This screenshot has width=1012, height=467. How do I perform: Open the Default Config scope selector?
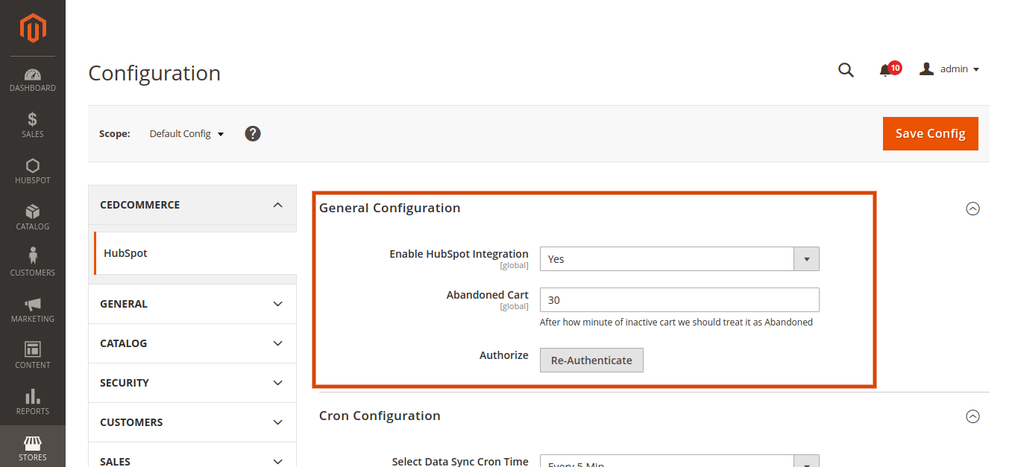(x=186, y=134)
